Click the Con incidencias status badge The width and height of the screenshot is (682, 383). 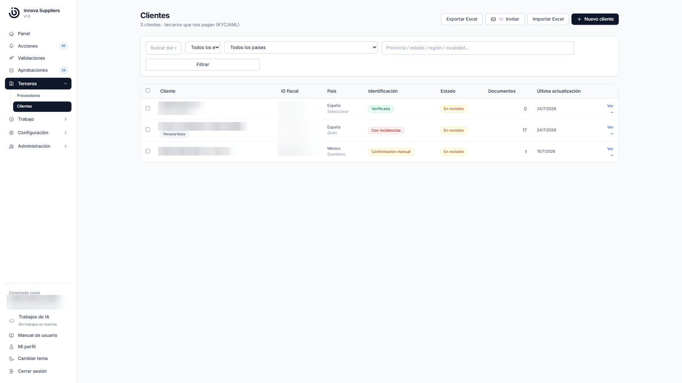pyautogui.click(x=386, y=131)
